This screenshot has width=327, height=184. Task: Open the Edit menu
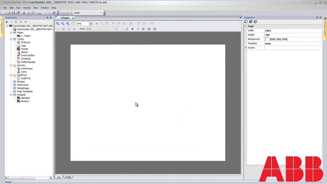pos(11,8)
